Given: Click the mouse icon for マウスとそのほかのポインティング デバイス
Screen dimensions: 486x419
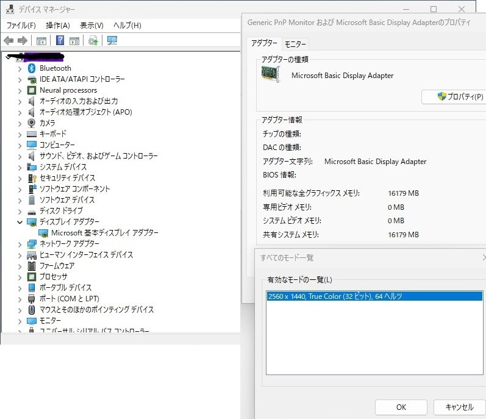Looking at the screenshot, I should (x=32, y=310).
